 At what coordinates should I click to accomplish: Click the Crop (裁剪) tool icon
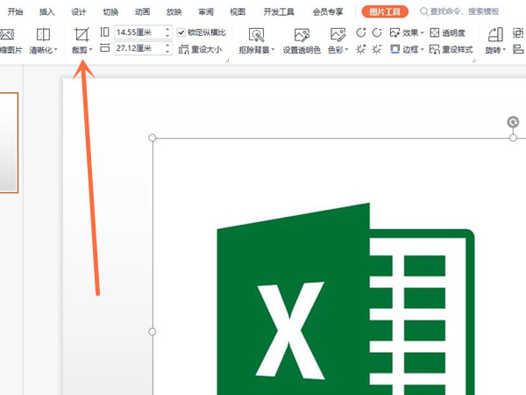pyautogui.click(x=82, y=35)
